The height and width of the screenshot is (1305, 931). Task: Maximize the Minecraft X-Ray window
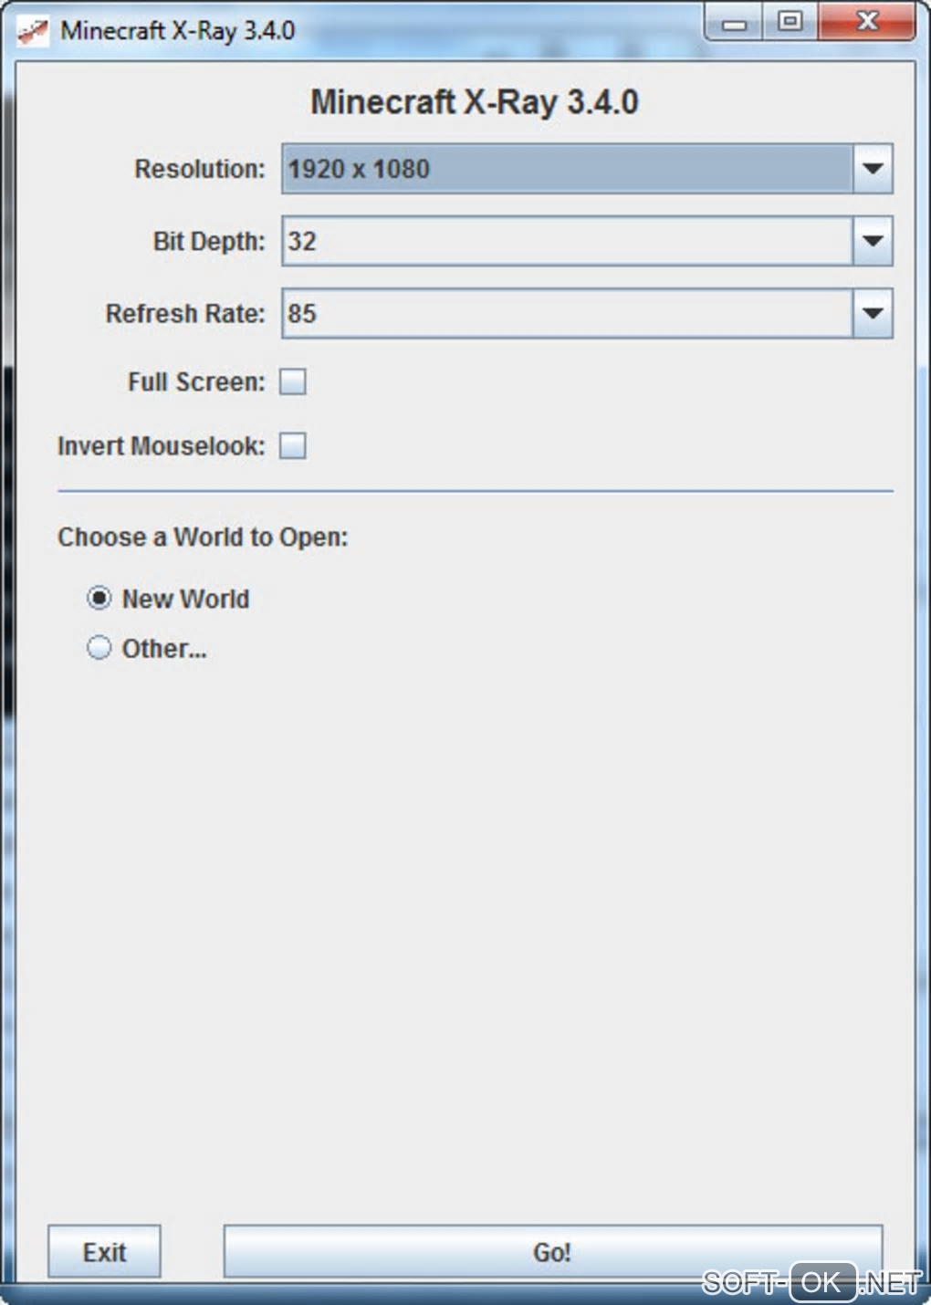(x=790, y=22)
